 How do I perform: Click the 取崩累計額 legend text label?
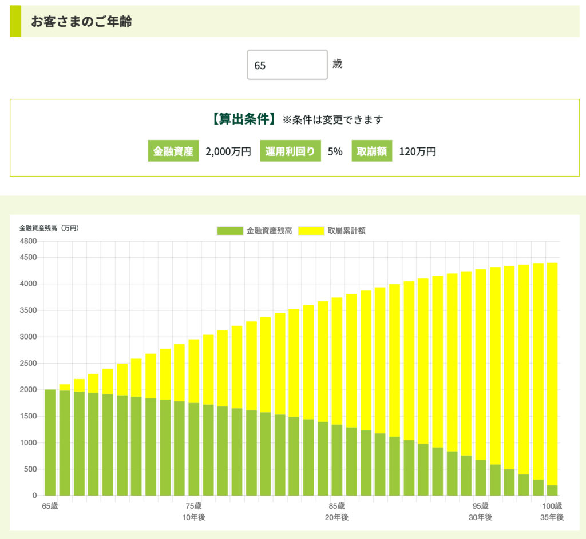(347, 231)
